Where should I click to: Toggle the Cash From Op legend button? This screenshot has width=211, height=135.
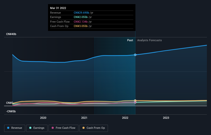point(94,128)
